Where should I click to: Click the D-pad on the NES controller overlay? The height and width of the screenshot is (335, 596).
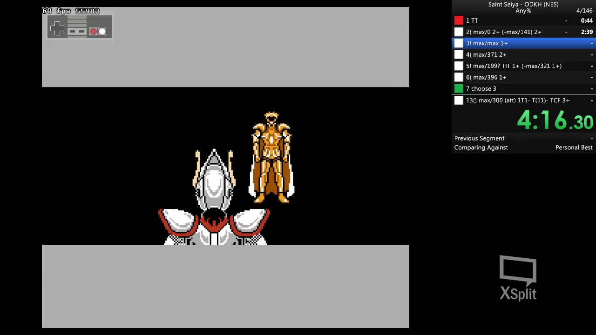click(x=57, y=28)
